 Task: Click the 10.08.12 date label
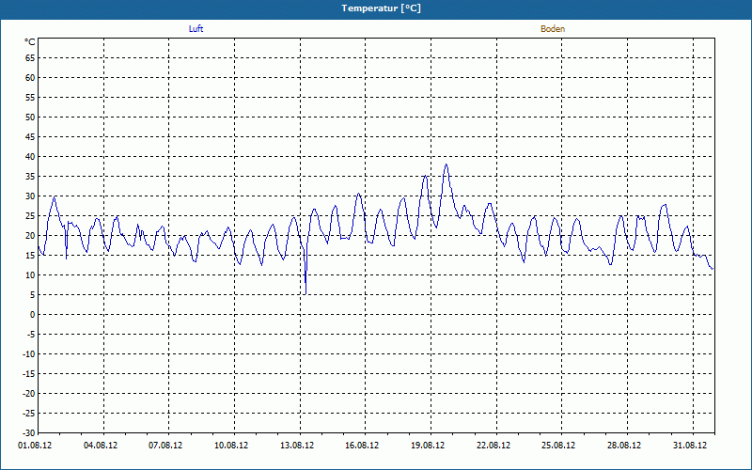(x=231, y=446)
